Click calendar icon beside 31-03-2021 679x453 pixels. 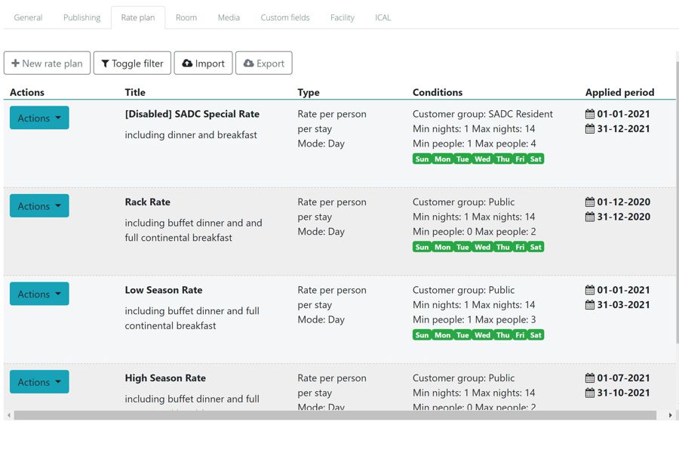click(590, 305)
